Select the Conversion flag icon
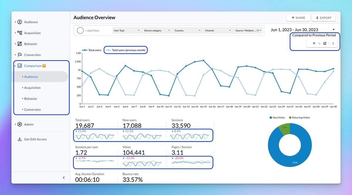 tap(20, 55)
